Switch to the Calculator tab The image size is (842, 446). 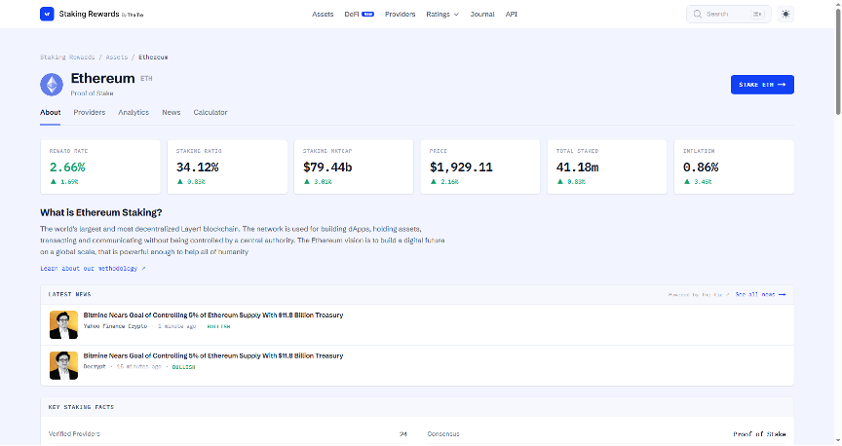(210, 112)
